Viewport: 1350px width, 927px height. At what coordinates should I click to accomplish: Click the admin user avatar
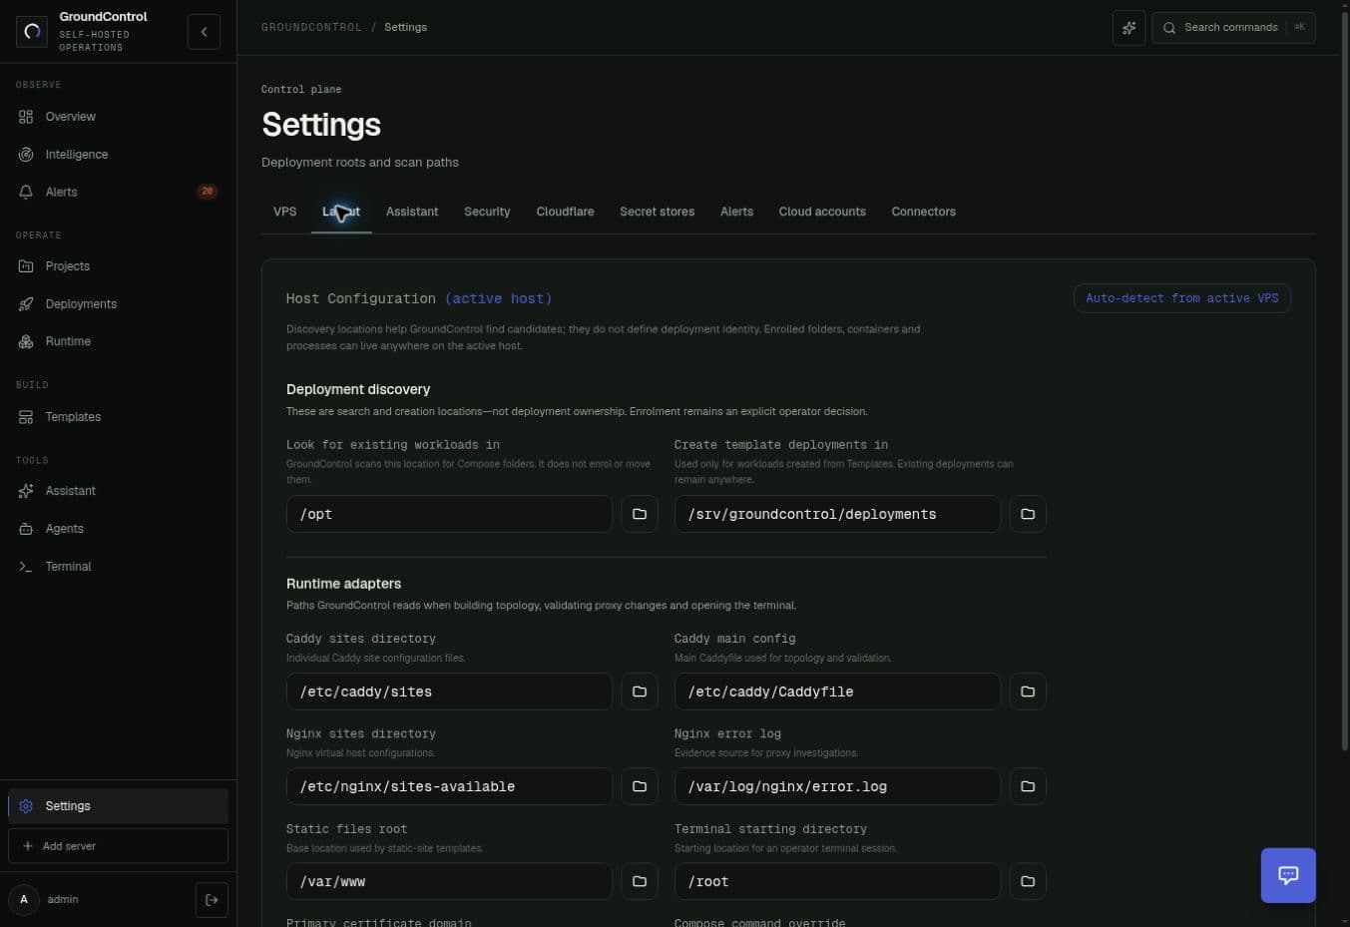tap(24, 900)
